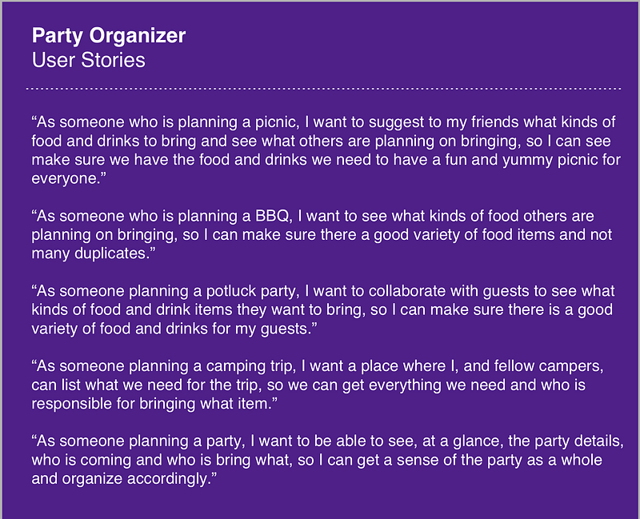Select the BBQ user story paragraph
The width and height of the screenshot is (640, 519).
click(x=322, y=234)
